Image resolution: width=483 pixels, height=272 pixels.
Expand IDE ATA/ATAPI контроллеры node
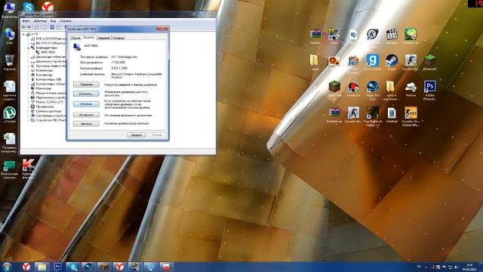29,43
